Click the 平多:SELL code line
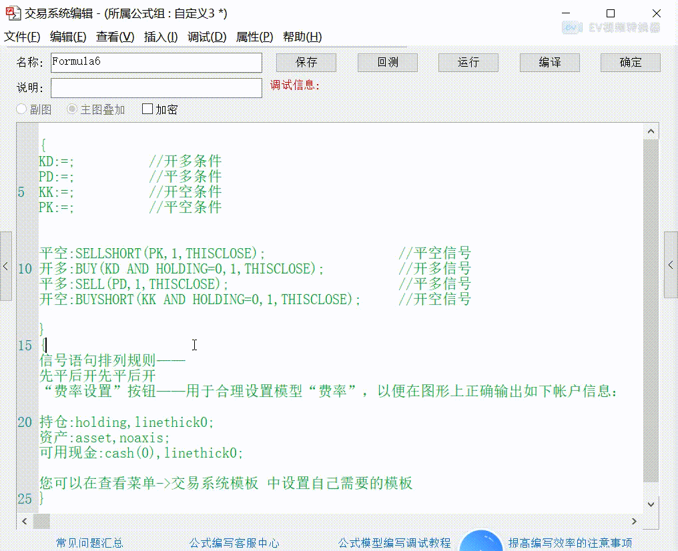Image resolution: width=678 pixels, height=551 pixels. pos(255,284)
